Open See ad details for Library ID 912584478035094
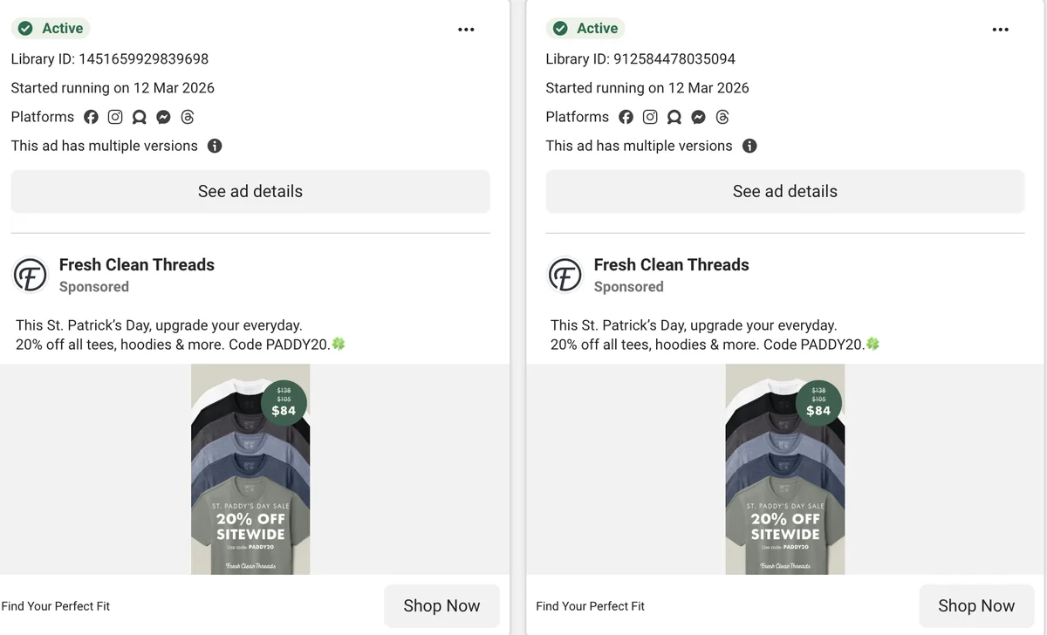Screen dimensions: 1047x635 [784, 191]
